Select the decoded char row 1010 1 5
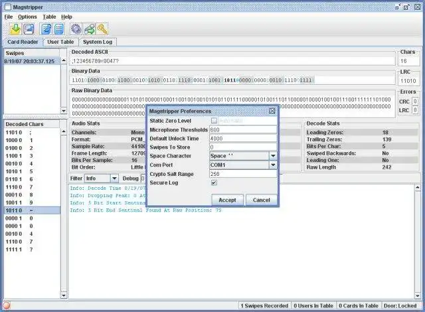 click(32, 171)
